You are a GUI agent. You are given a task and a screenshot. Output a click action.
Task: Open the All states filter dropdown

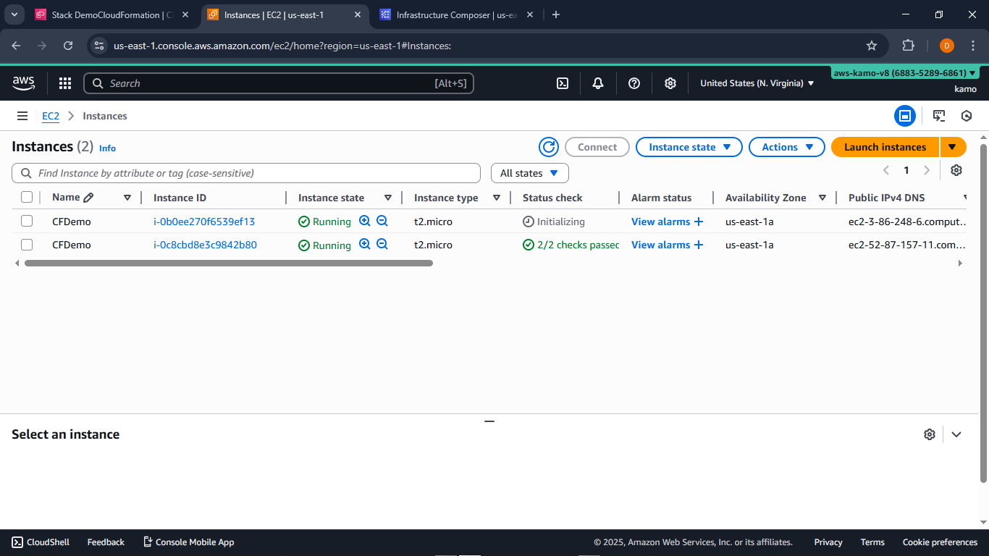pos(529,173)
